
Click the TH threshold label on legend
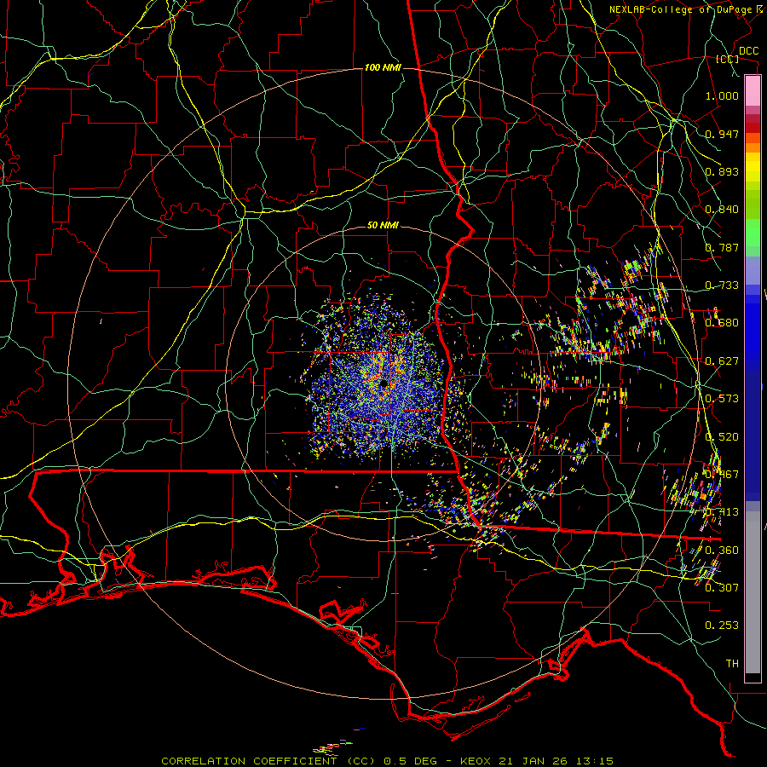pos(732,664)
